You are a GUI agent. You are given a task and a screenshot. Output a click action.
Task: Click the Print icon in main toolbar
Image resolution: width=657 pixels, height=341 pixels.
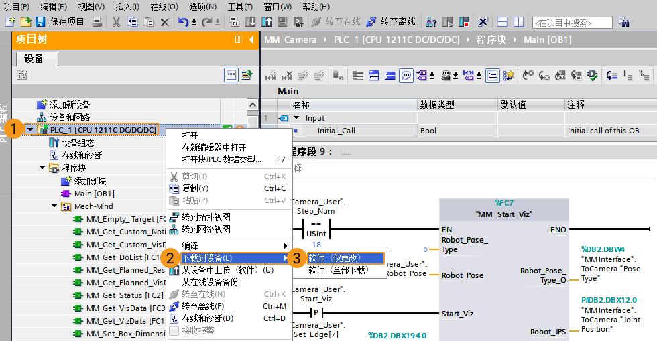pos(97,22)
